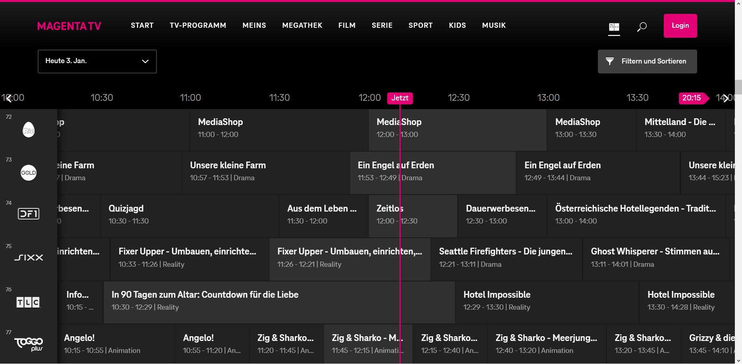Click the page vertical scrollbar thumb
The height and width of the screenshot is (364, 742).
coord(738,87)
